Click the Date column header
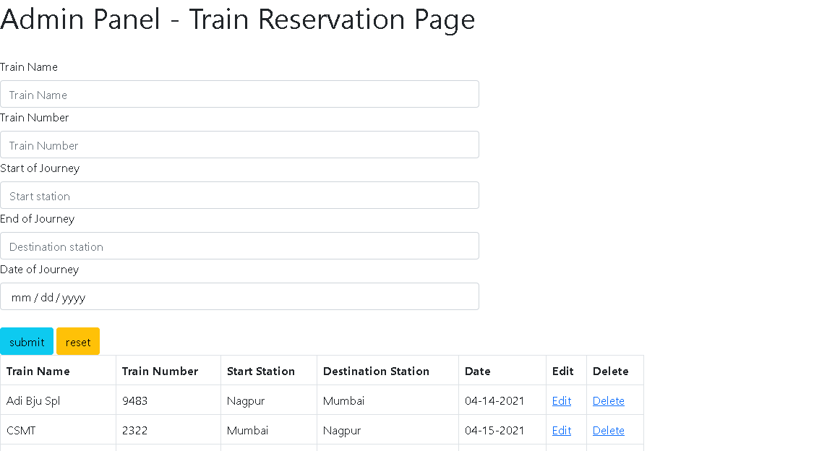The height and width of the screenshot is (451, 814). [477, 371]
